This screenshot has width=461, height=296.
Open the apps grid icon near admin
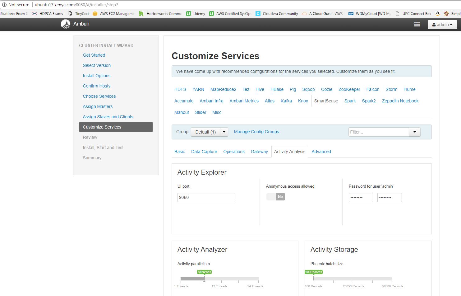tap(417, 24)
